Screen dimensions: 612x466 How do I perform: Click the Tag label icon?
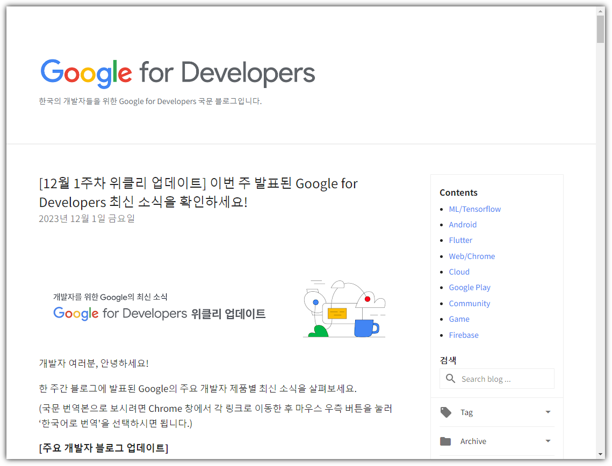click(x=446, y=412)
